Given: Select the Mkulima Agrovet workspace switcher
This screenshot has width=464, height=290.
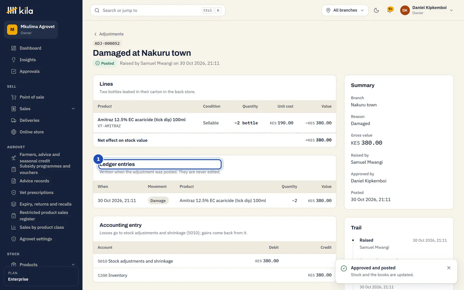Looking at the screenshot, I should [x=31, y=30].
